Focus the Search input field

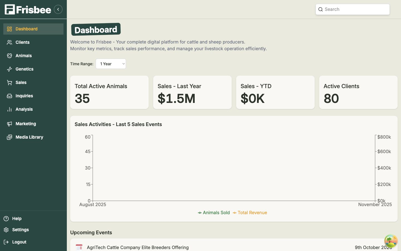[x=353, y=9]
